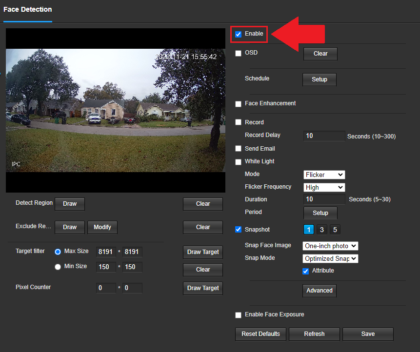
Task: Clear the Exclude Region
Action: point(203,227)
